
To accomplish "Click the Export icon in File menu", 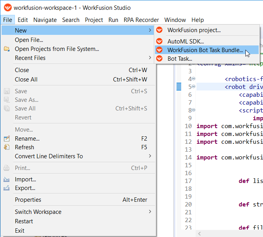I will [7, 188].
